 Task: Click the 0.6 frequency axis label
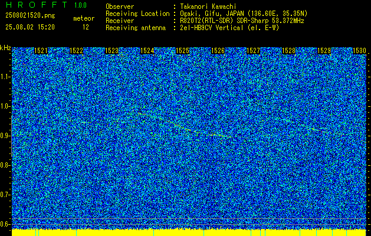[5, 224]
